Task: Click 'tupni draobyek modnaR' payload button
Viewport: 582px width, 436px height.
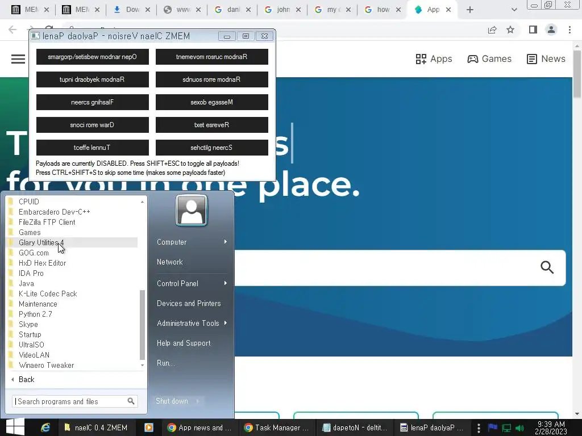Action: point(93,79)
